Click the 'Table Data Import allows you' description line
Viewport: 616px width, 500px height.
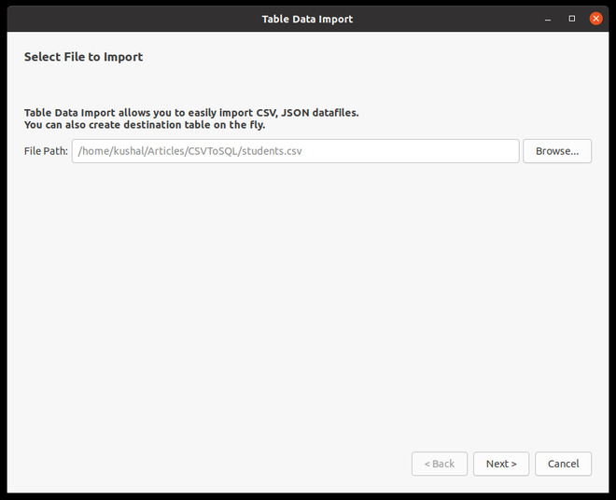[191, 113]
